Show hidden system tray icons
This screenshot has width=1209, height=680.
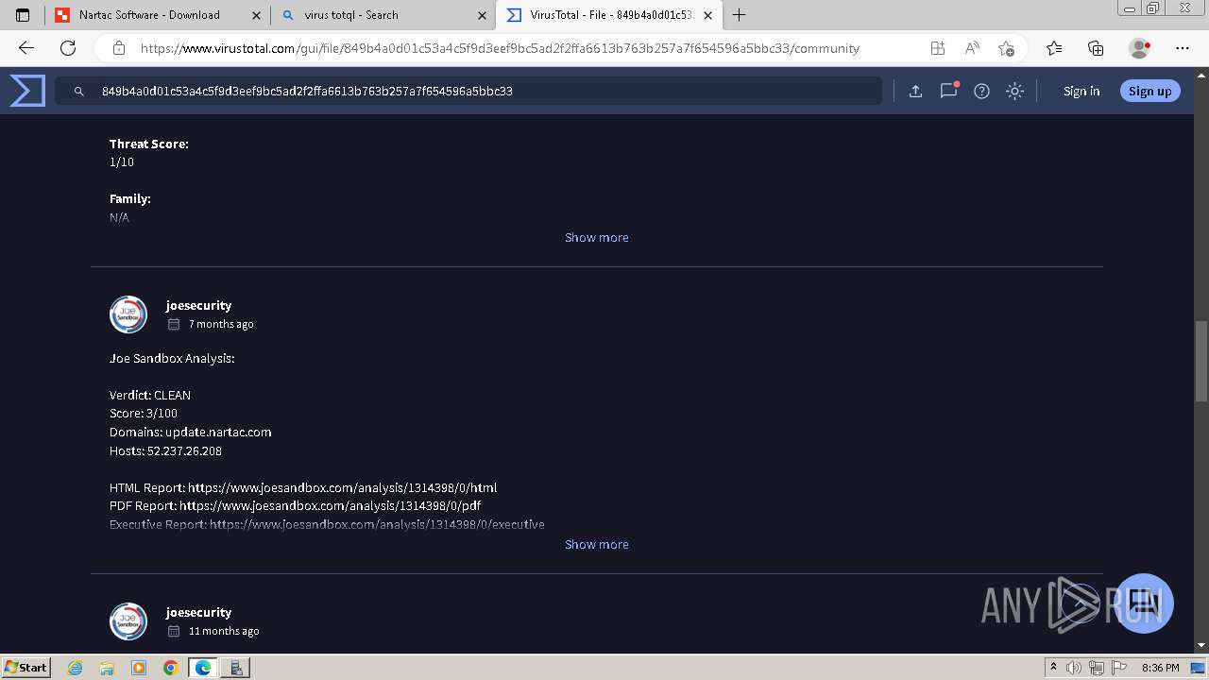pos(1053,668)
